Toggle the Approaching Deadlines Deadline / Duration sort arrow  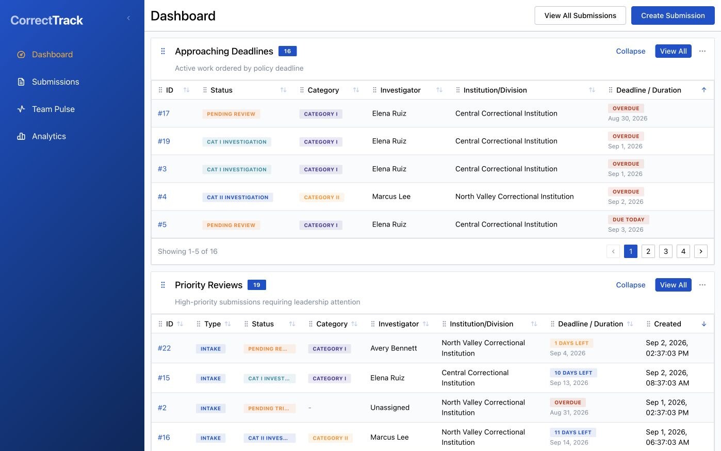pos(704,90)
